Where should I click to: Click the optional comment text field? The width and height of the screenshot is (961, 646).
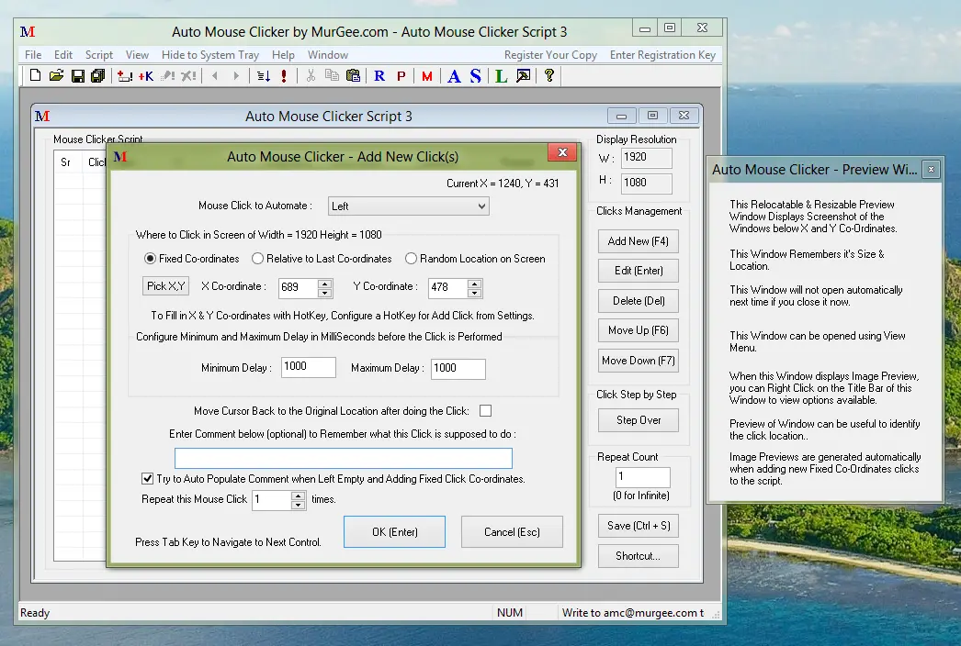click(x=343, y=458)
